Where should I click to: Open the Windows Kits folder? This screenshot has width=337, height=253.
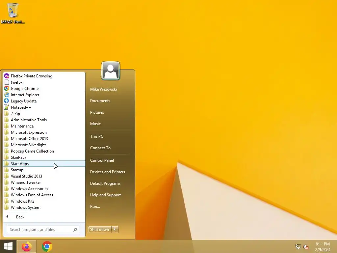pos(44,201)
